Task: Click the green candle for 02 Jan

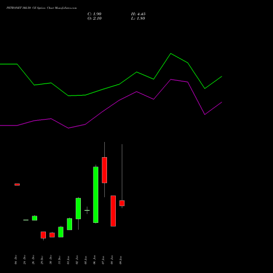Action: tap(78, 209)
